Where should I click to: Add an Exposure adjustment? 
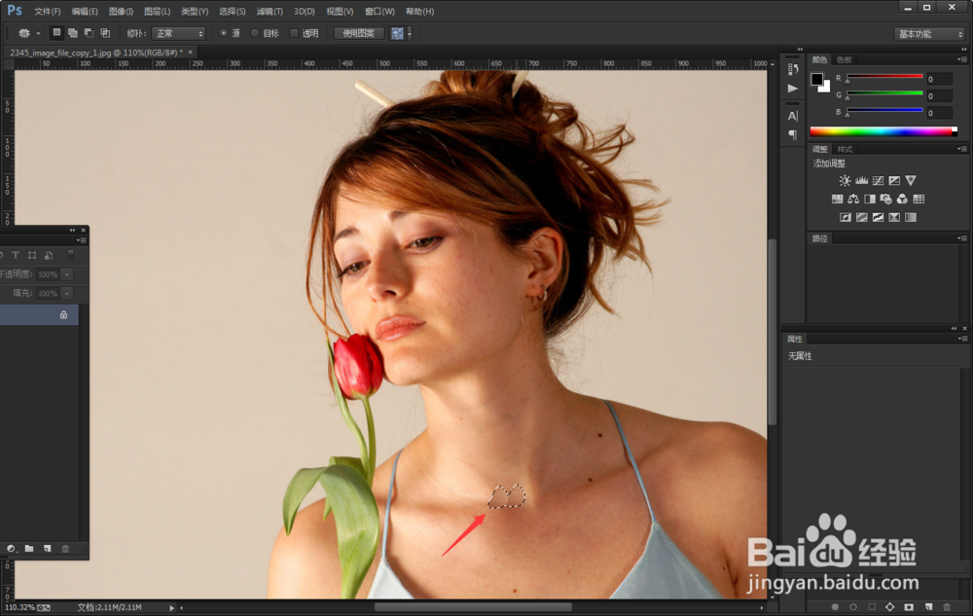point(894,181)
